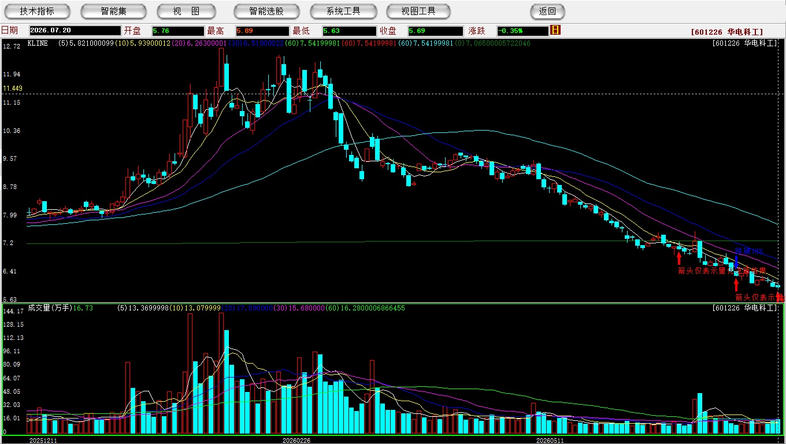Click the red up arrow below the 跌破10% label

[736, 284]
